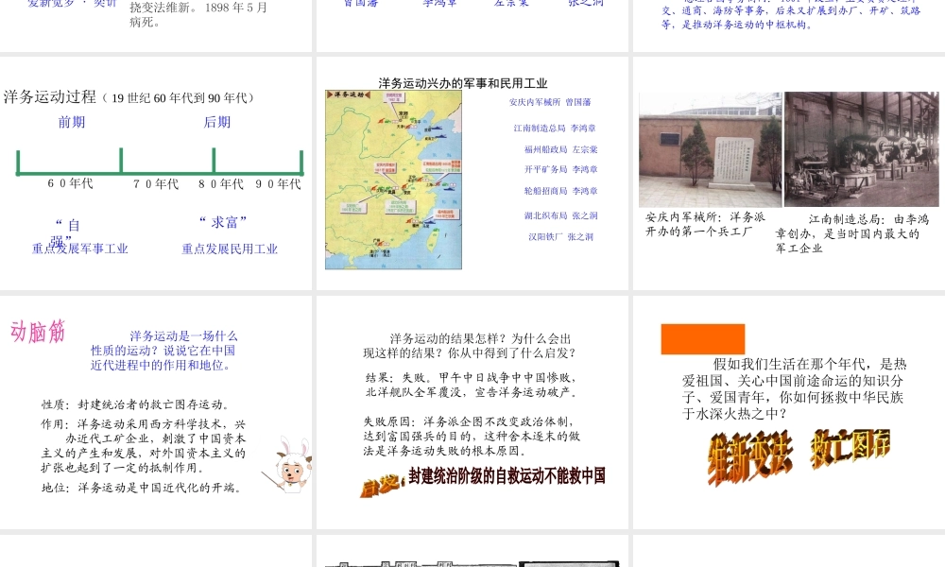Click the 救亡图存 word art graphic
The image size is (945, 567).
click(x=850, y=449)
